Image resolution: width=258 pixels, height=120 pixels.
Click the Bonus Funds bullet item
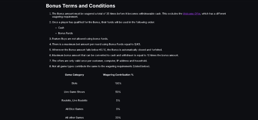tap(66, 33)
